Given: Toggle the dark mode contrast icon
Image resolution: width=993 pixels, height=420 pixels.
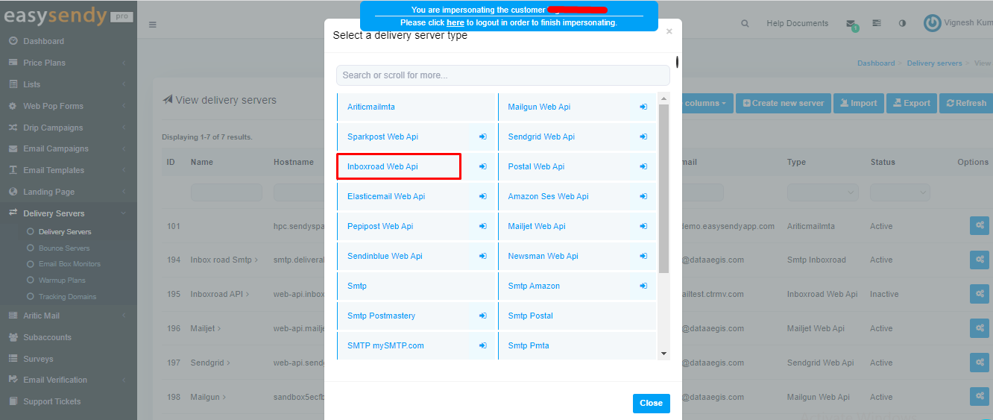Looking at the screenshot, I should [x=902, y=24].
